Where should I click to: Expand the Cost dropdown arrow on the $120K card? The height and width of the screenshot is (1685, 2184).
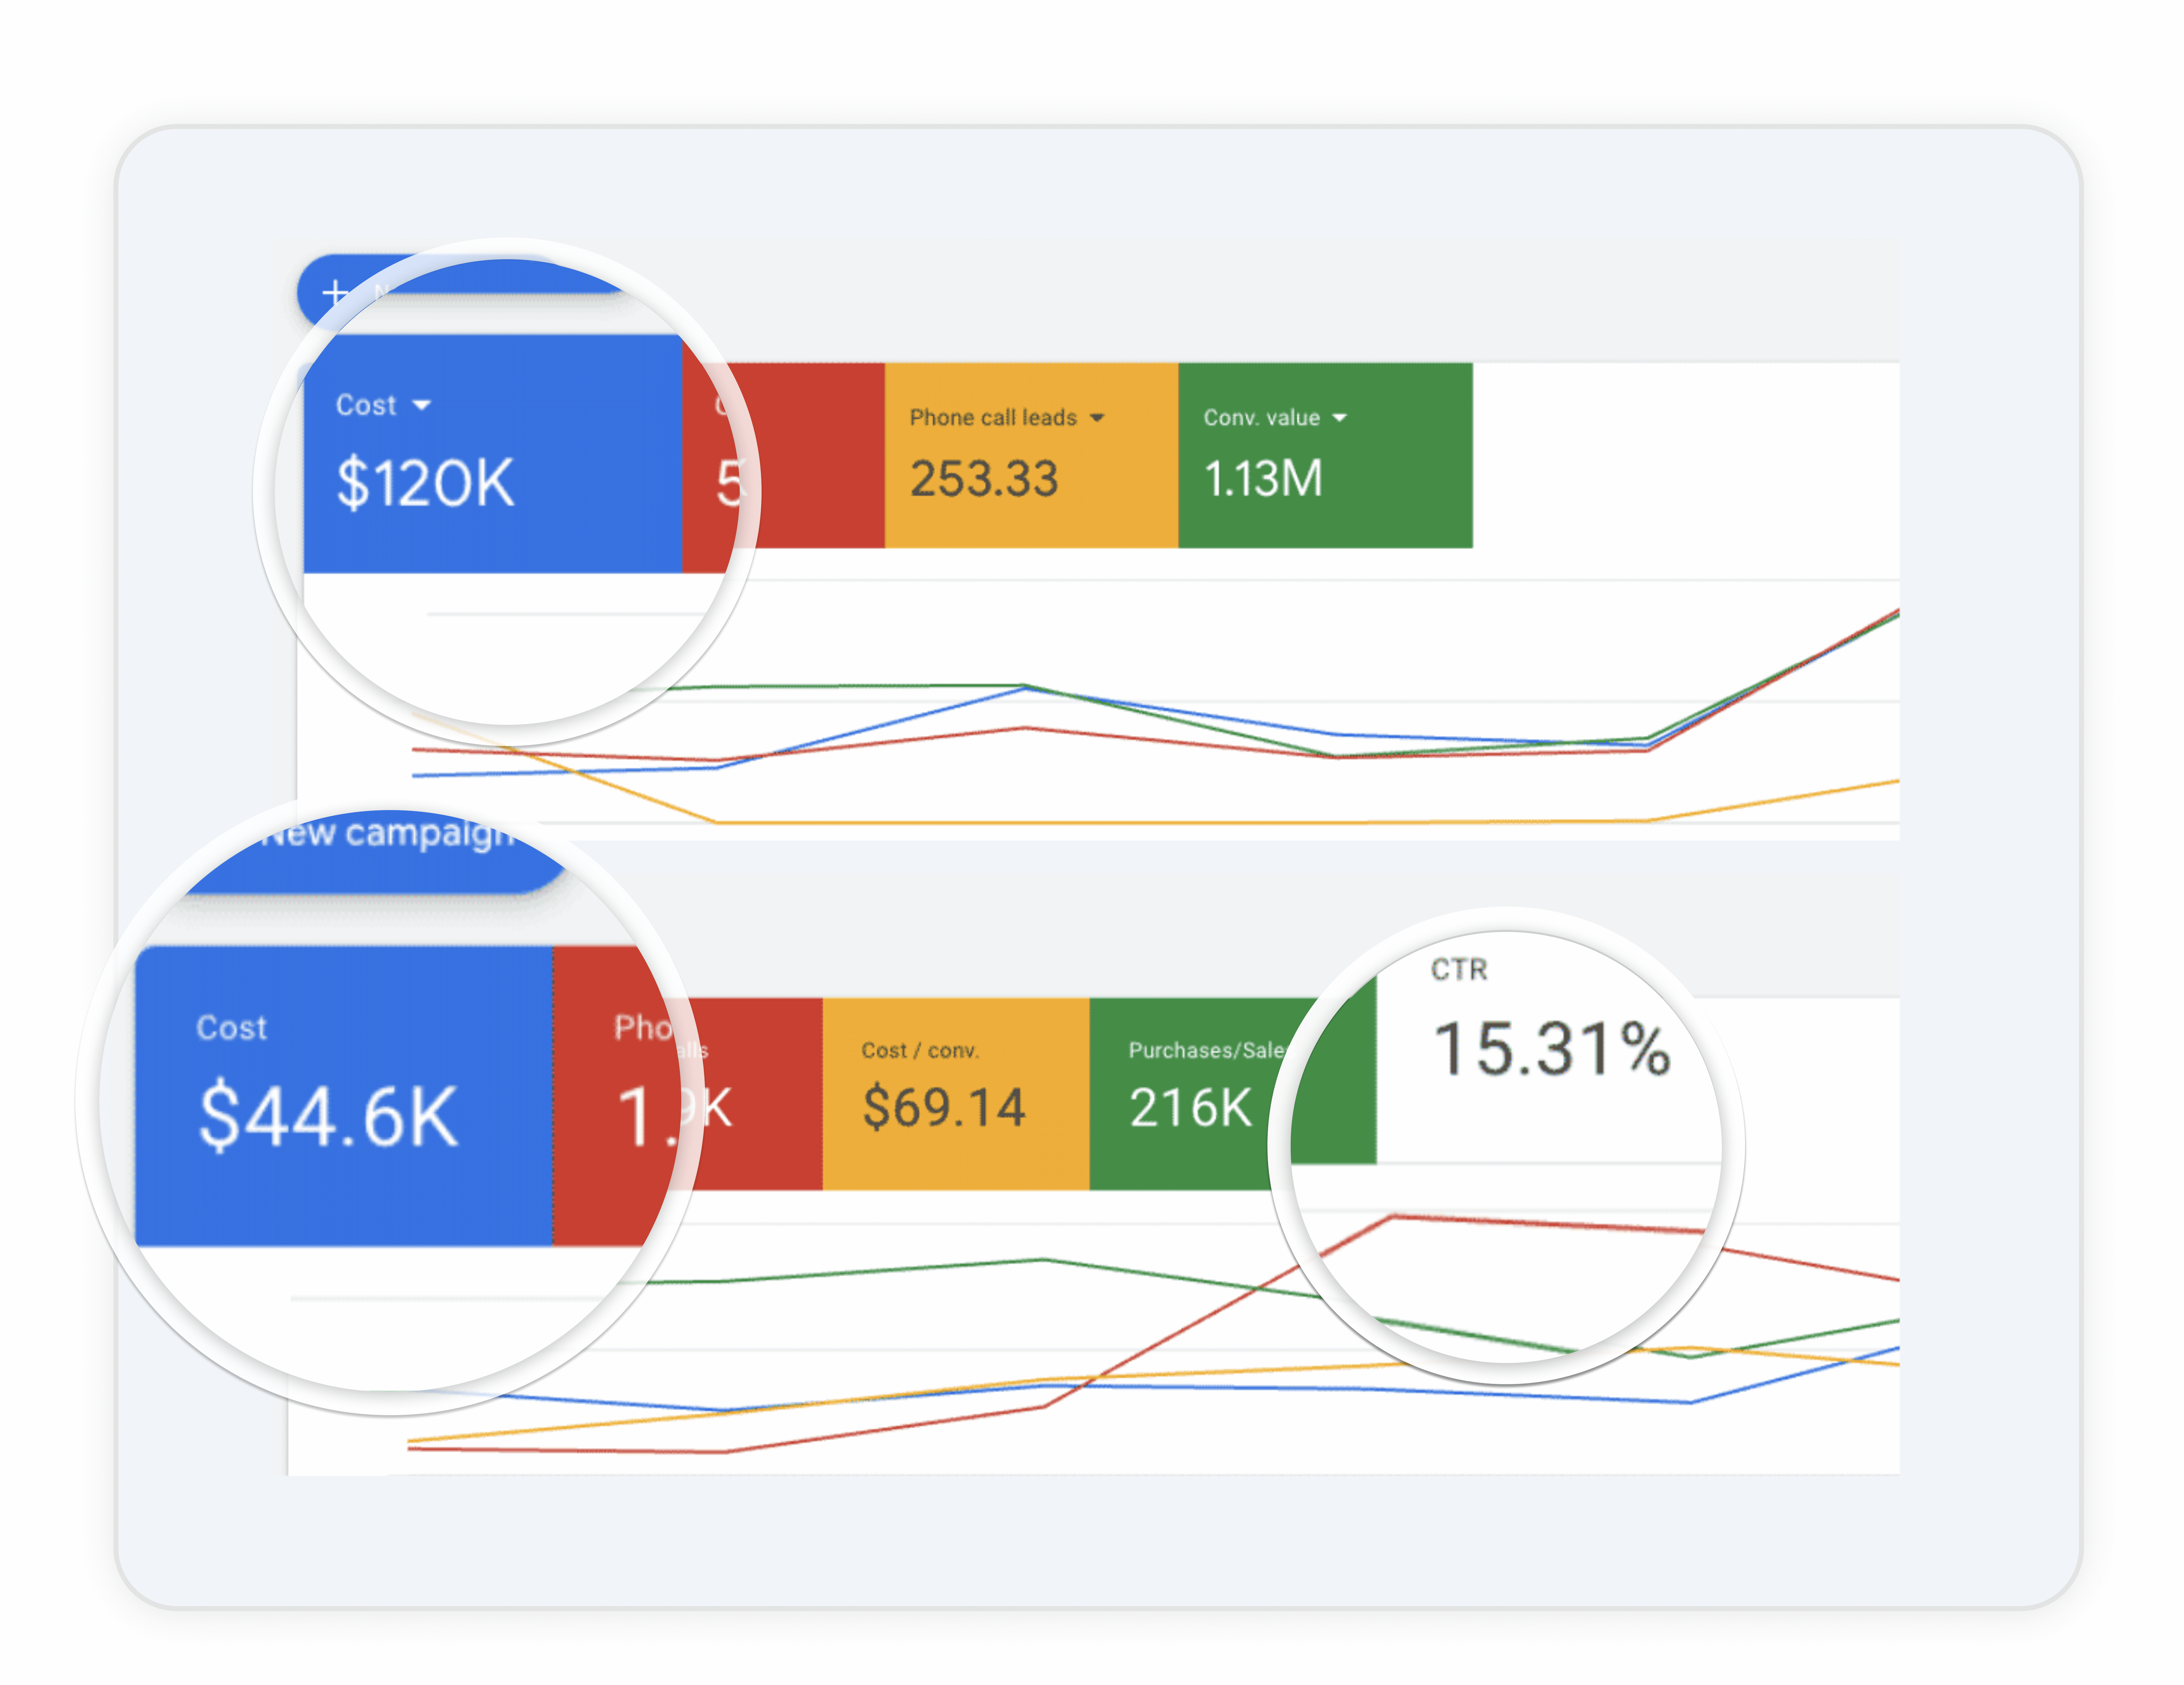tap(422, 405)
